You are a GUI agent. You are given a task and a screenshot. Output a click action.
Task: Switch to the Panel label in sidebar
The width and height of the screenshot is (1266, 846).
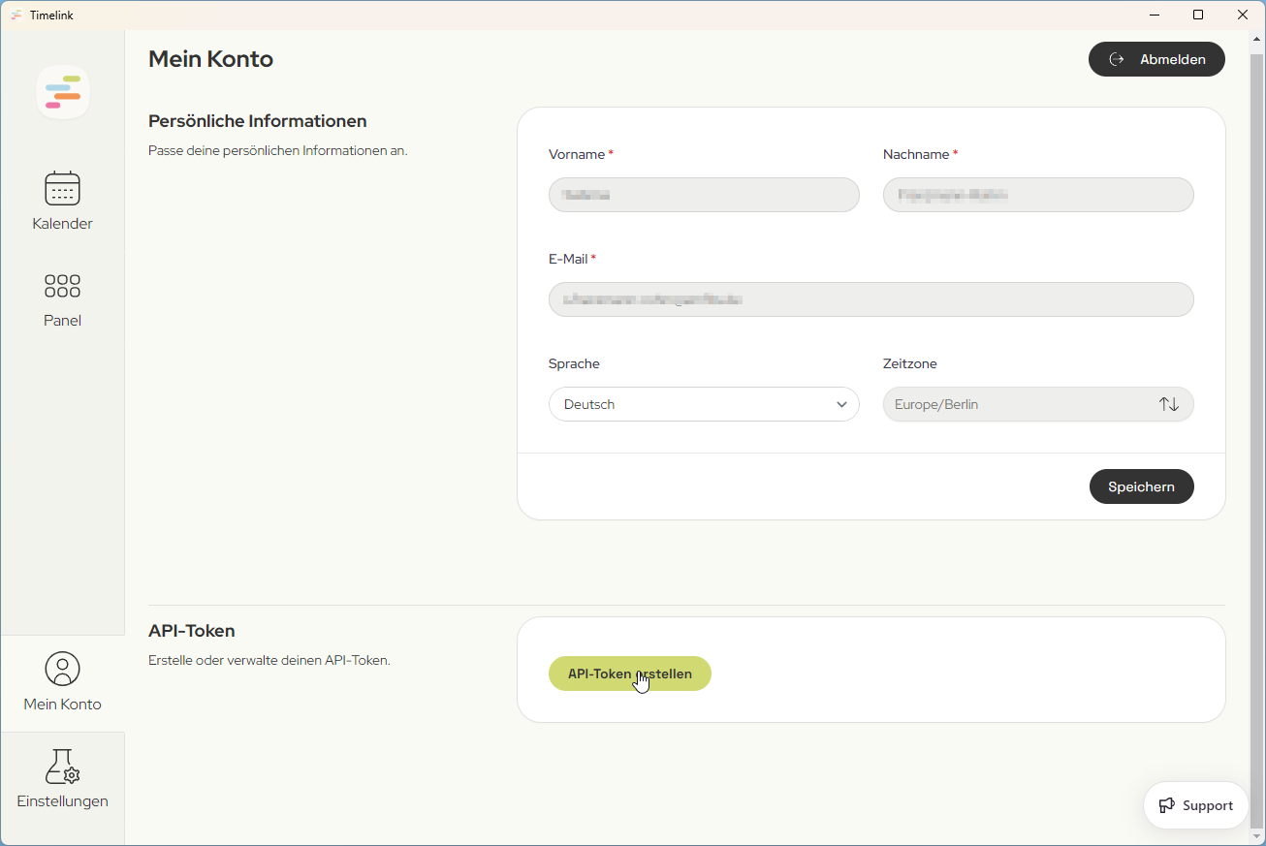(62, 321)
